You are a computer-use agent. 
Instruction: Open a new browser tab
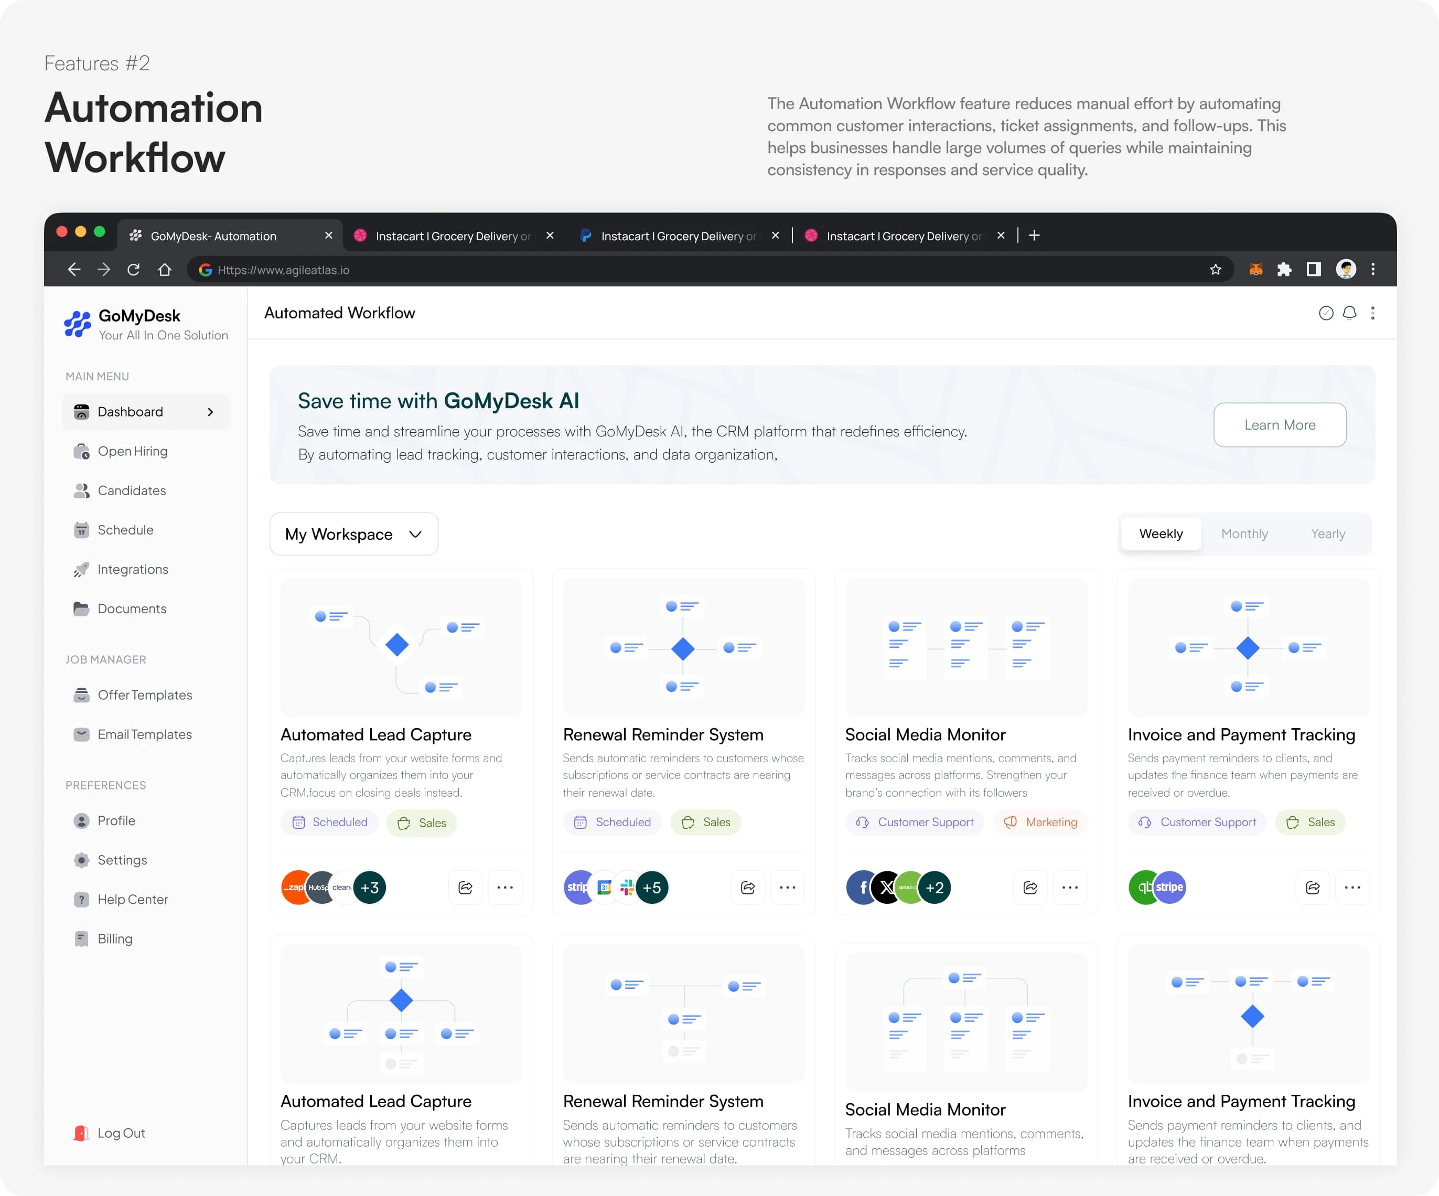tap(1035, 235)
